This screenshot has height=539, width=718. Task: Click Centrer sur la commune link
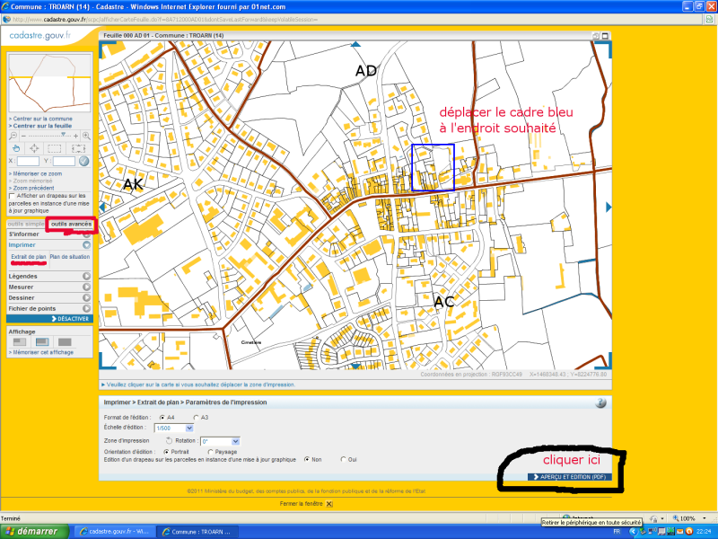40,119
